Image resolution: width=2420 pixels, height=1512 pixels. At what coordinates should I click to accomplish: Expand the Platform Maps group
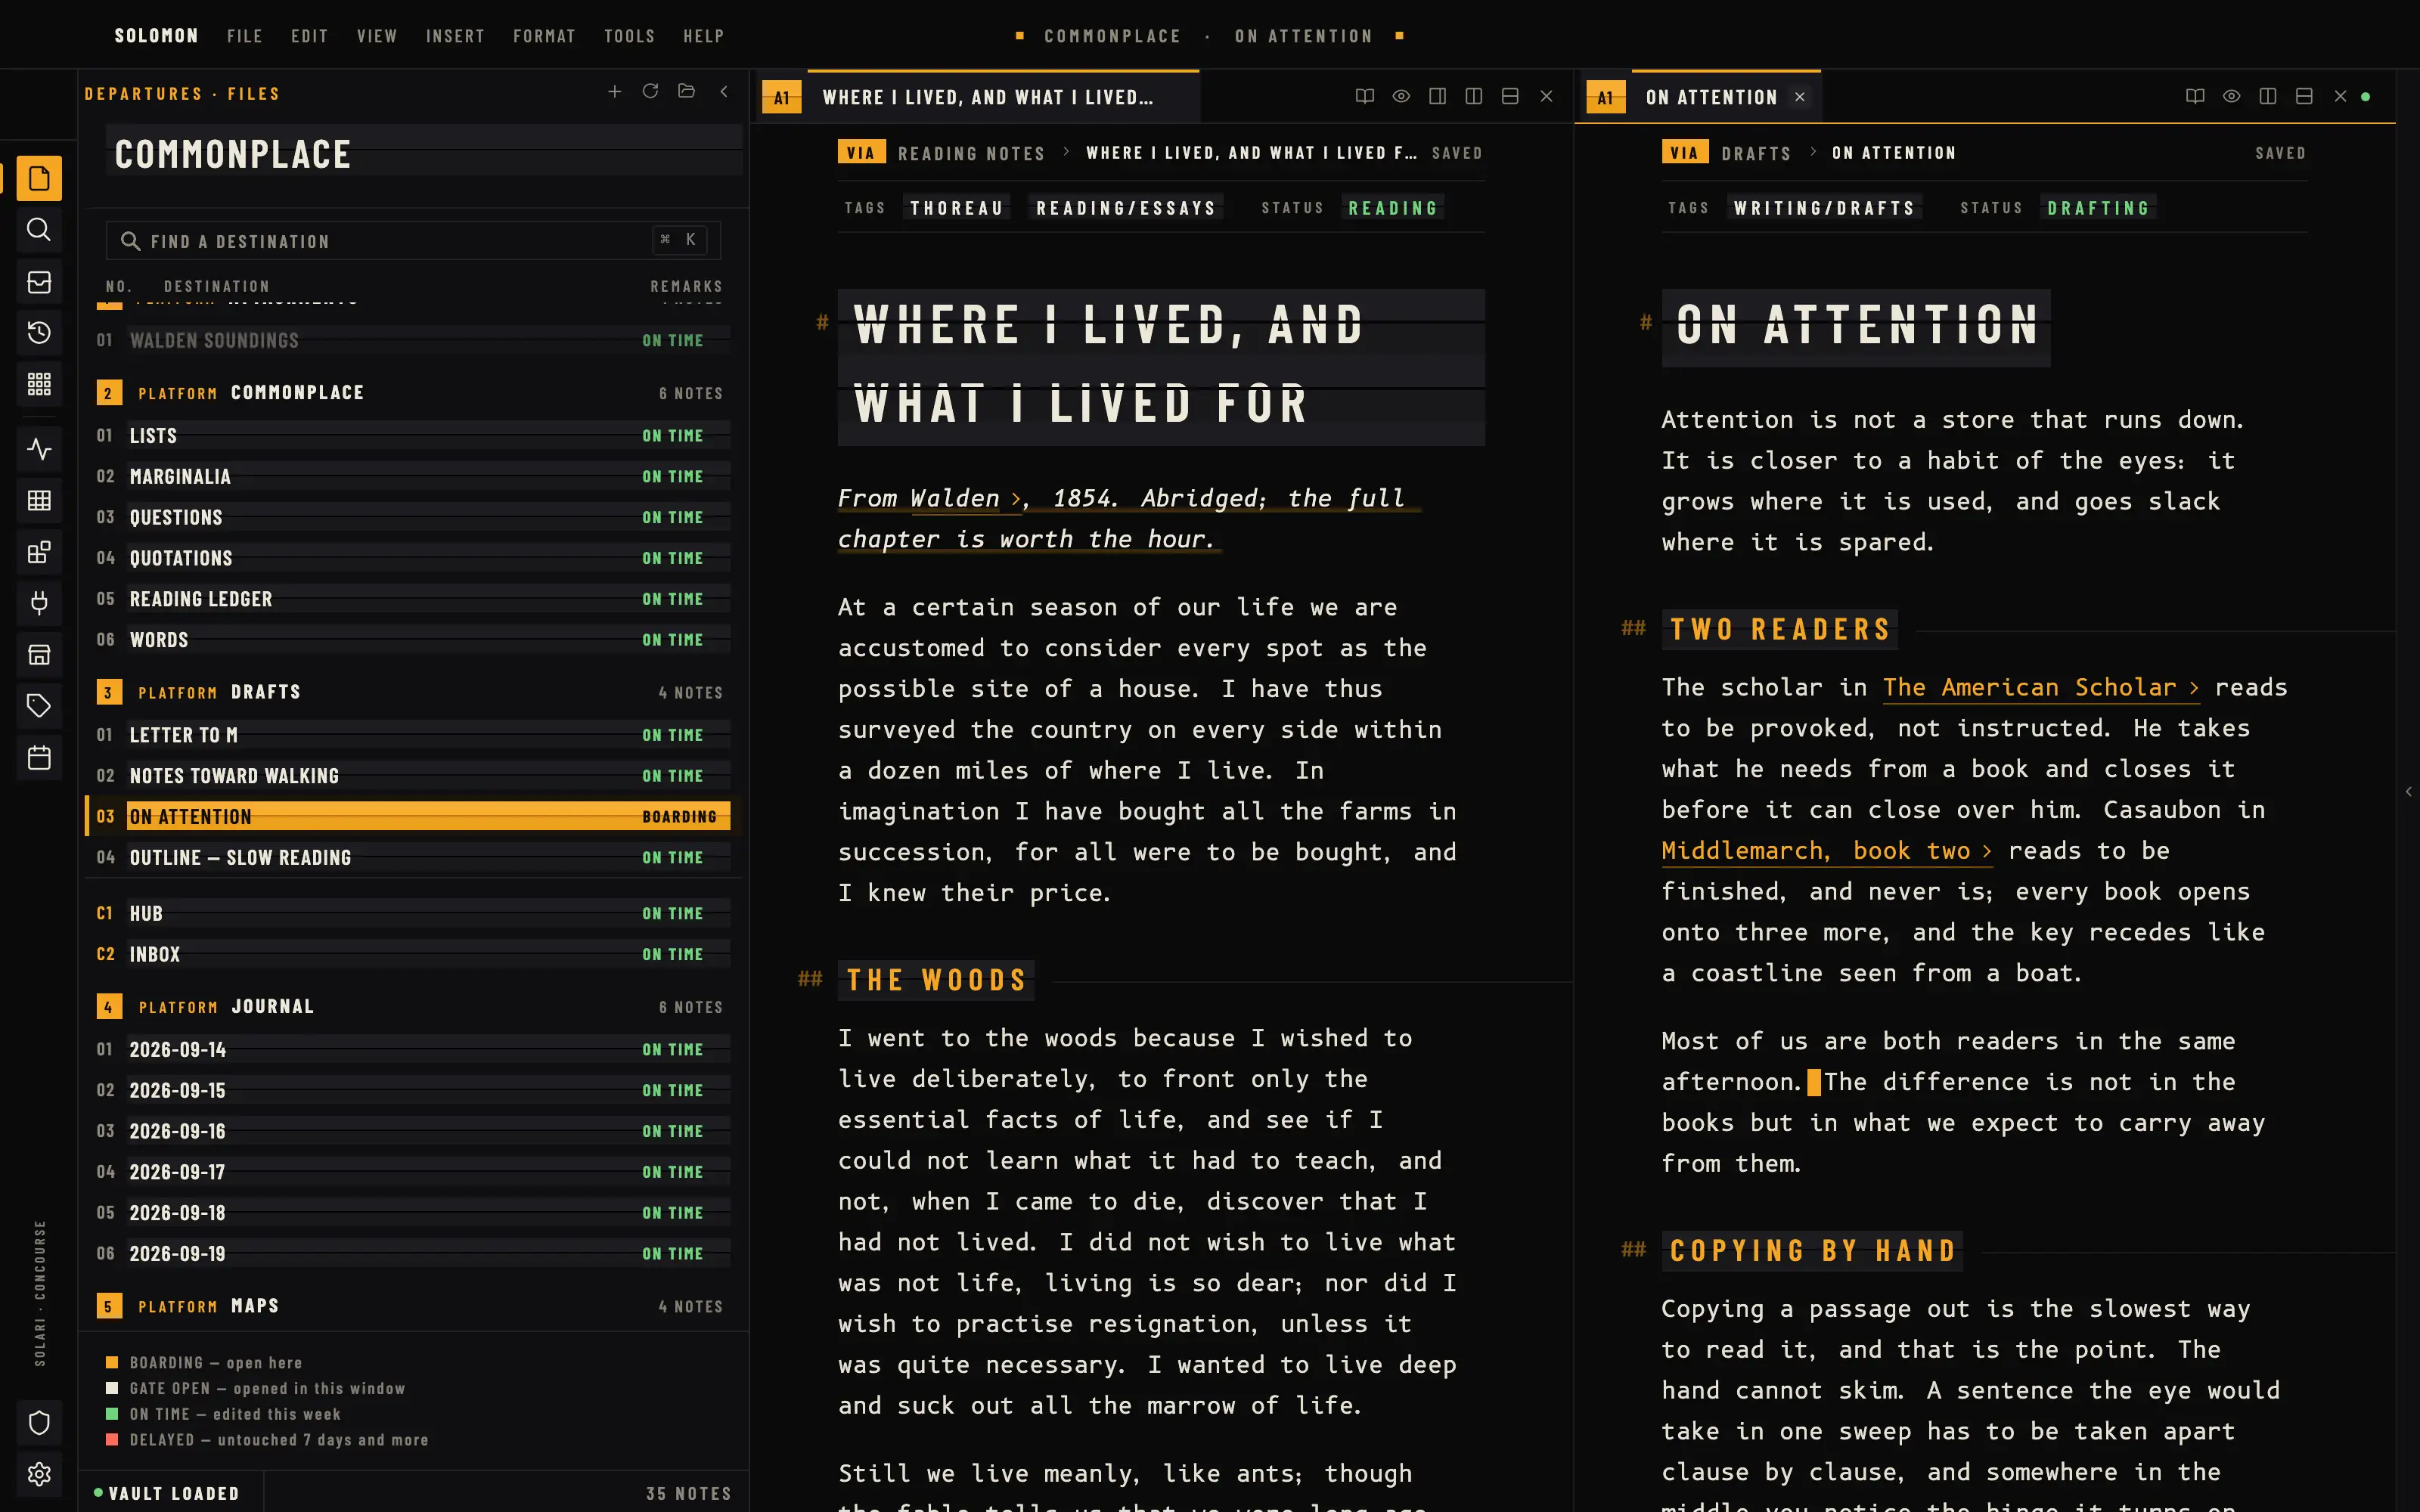click(410, 1306)
